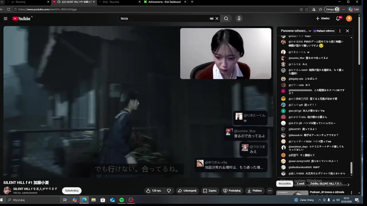
Task: Open YouTube notifications bell
Action: pos(338,19)
